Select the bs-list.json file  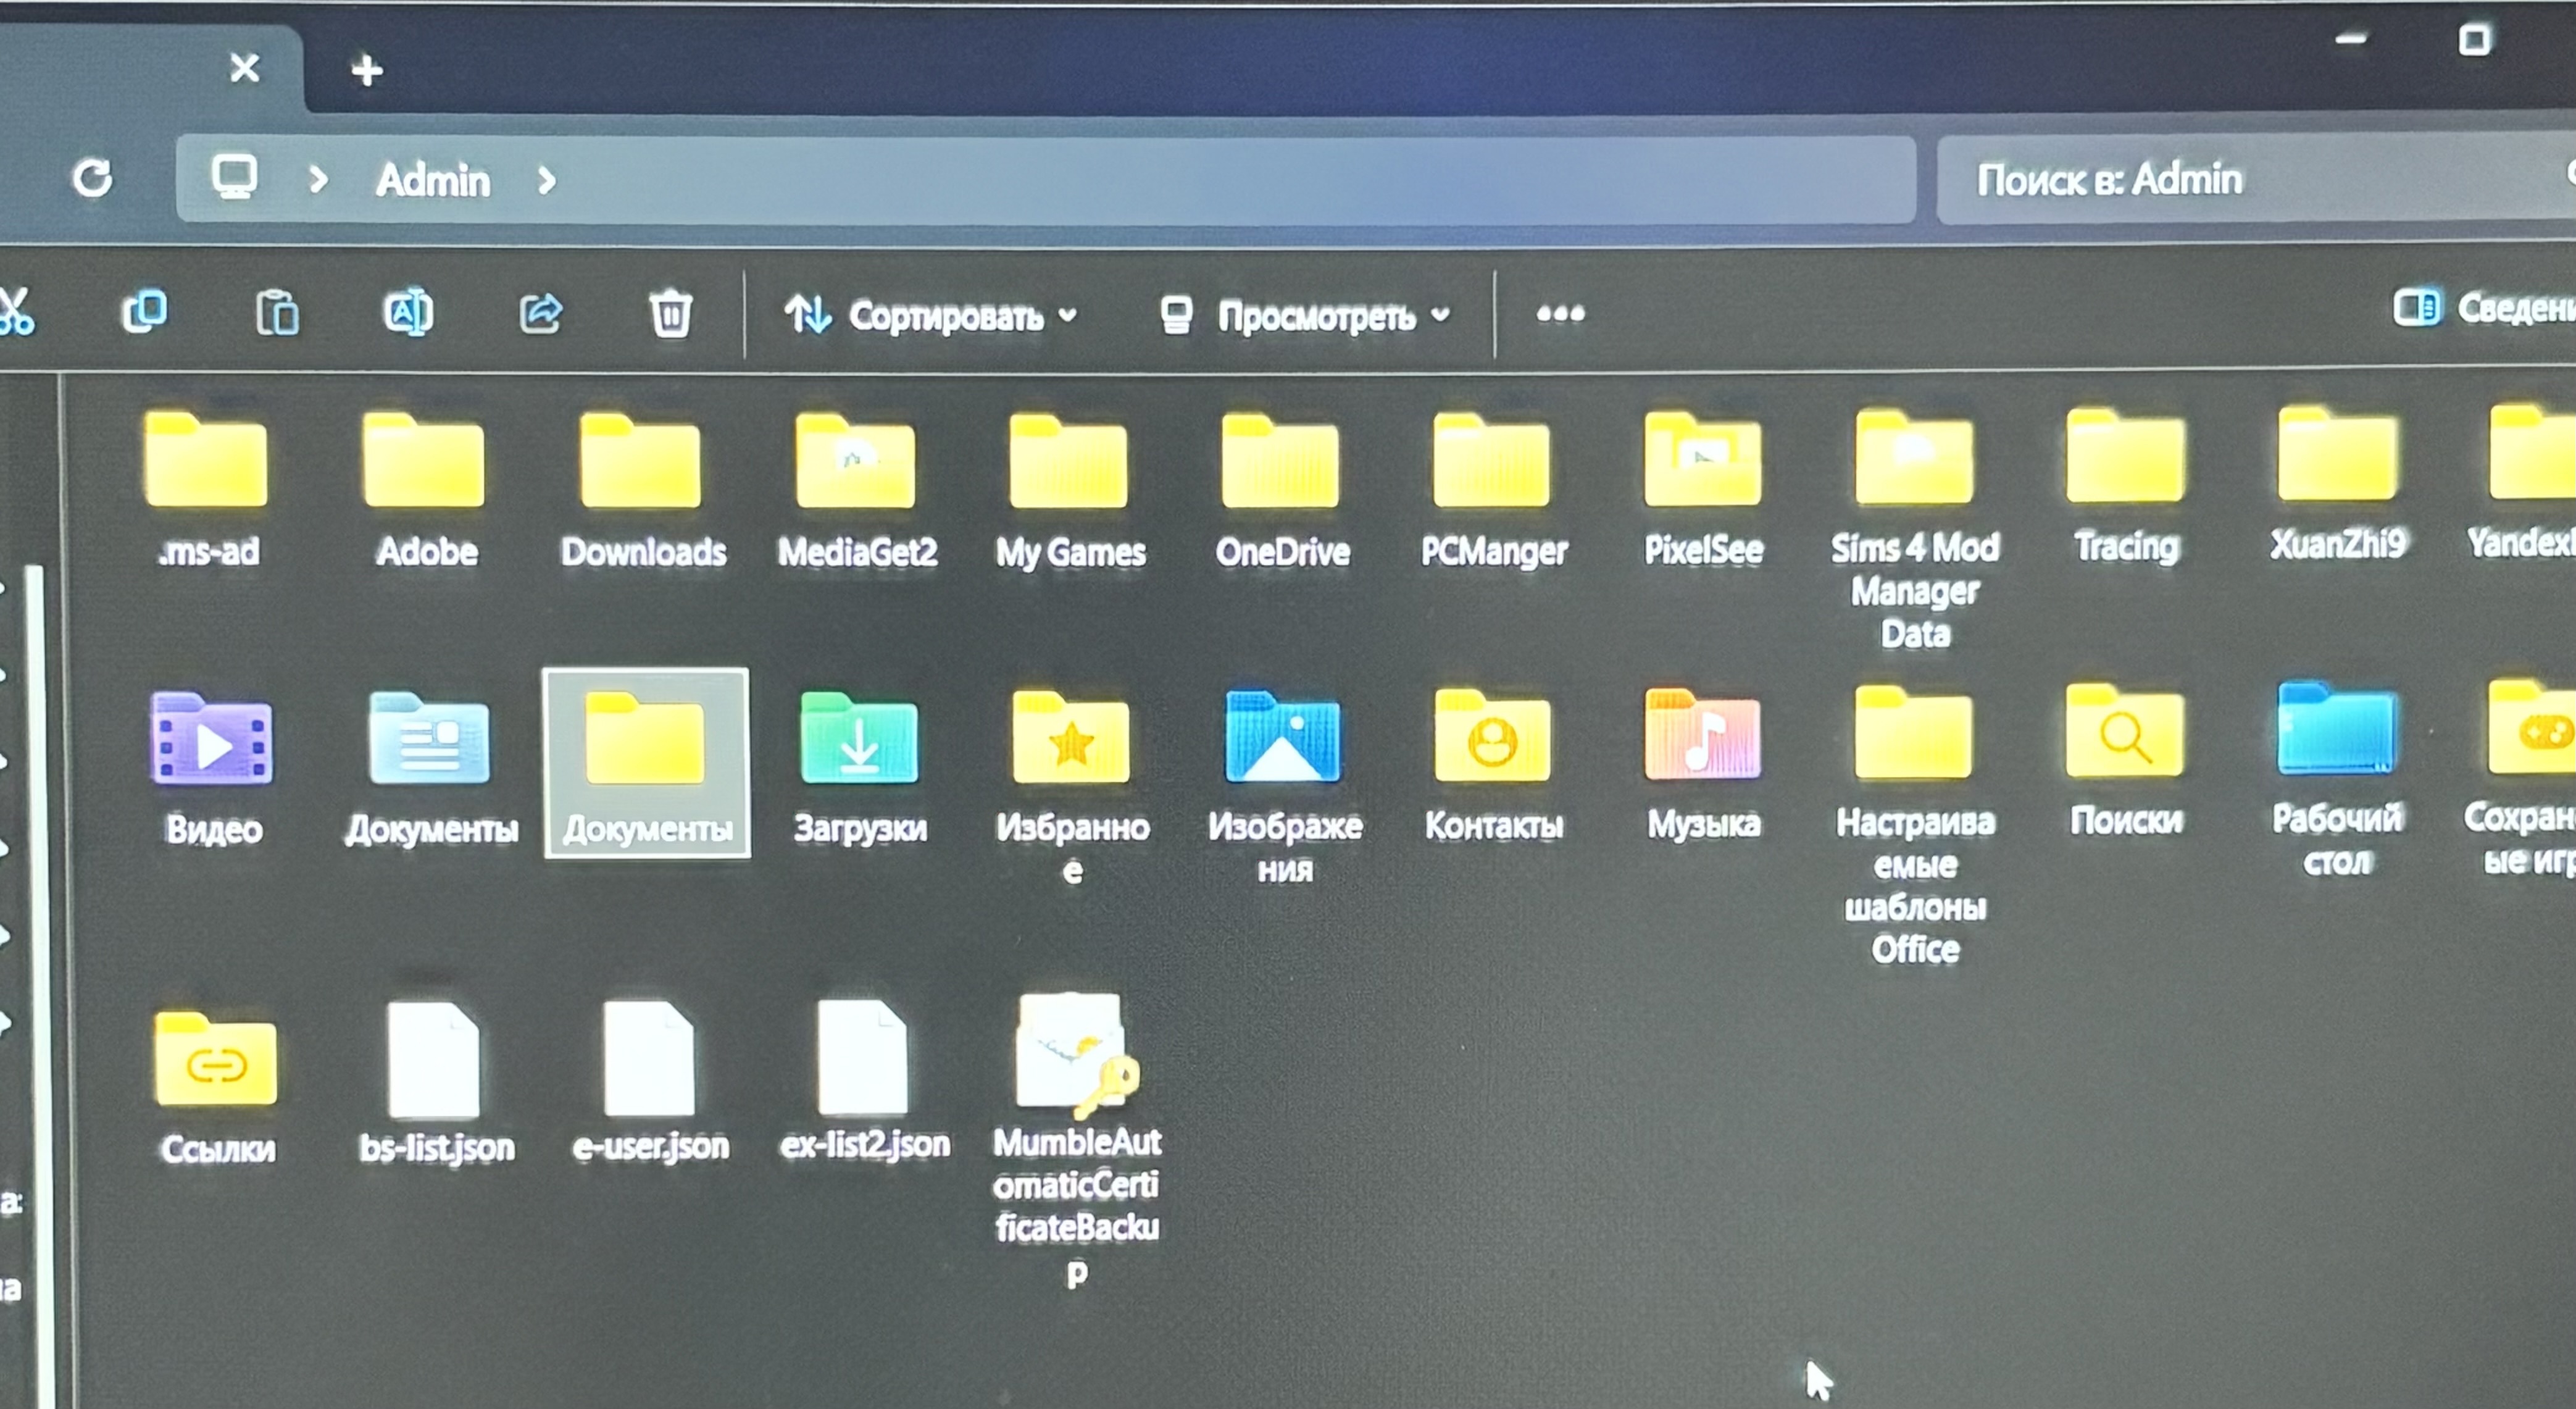click(436, 1084)
